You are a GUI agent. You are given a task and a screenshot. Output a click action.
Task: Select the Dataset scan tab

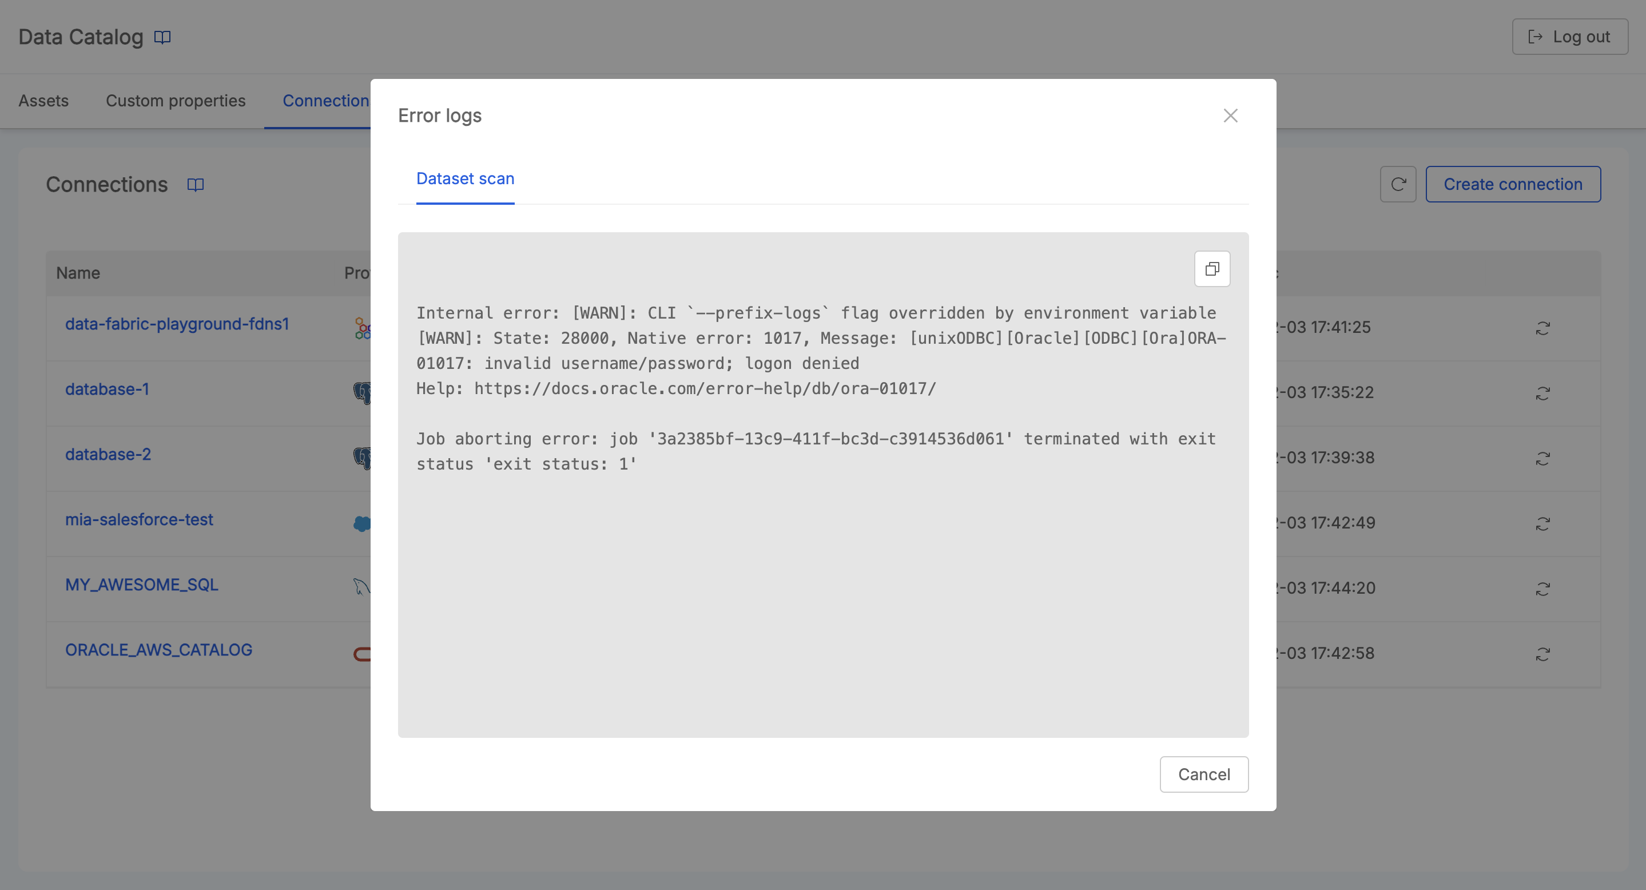click(466, 177)
